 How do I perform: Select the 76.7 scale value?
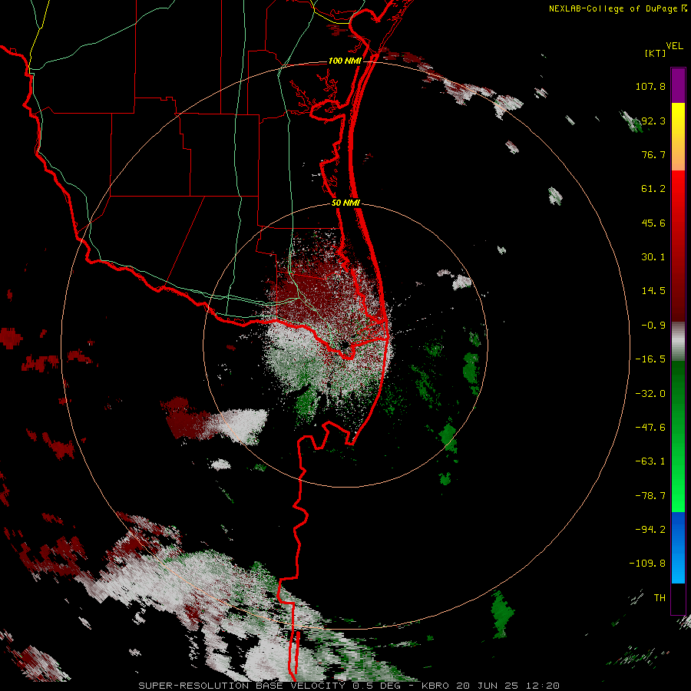pos(653,154)
